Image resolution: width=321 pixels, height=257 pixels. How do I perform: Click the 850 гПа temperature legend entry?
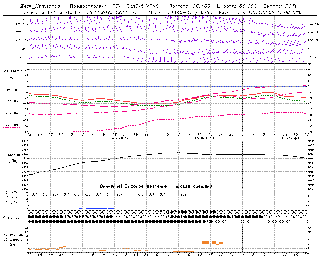point(12,102)
